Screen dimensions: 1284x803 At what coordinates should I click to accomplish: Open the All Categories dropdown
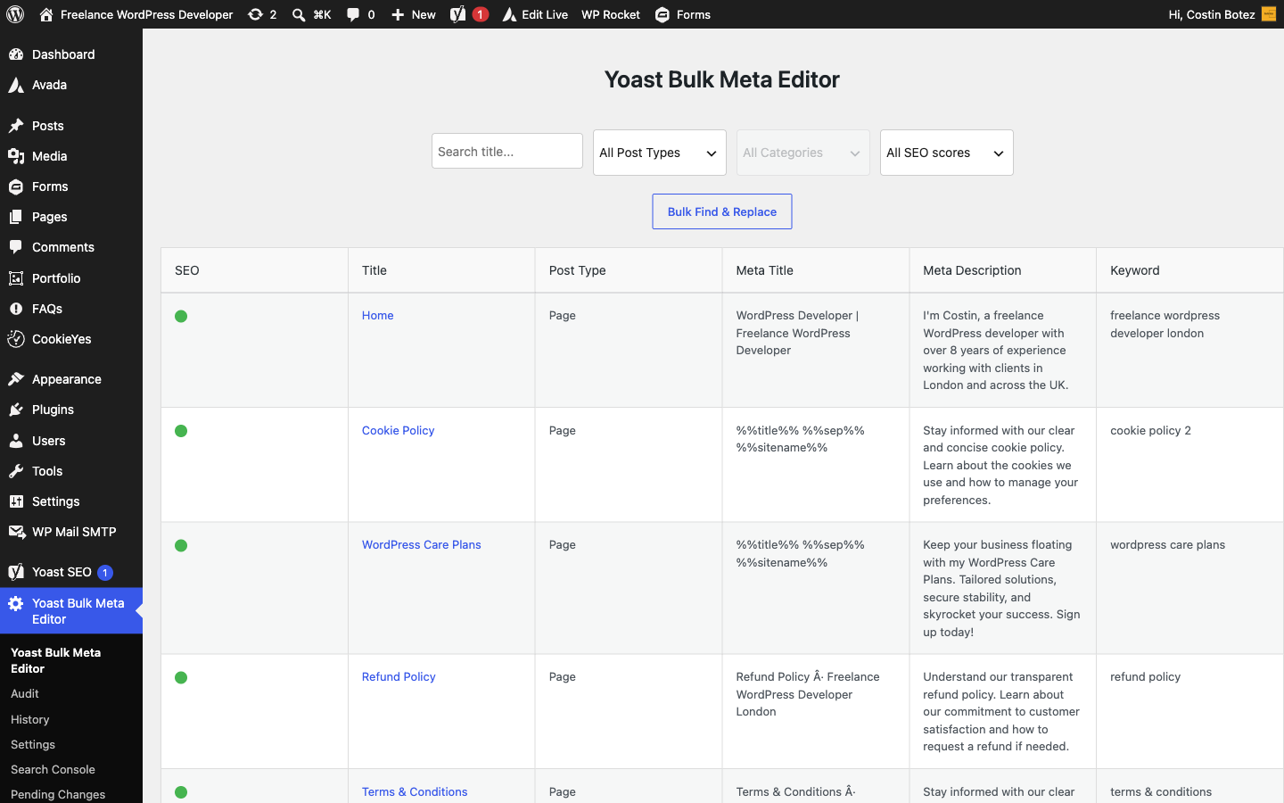click(803, 153)
